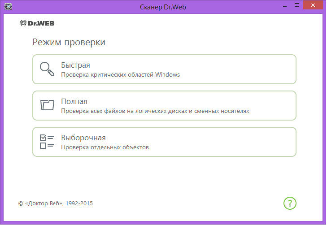Choose the Выборочная scan mode
The image size is (327, 225).
[x=164, y=142]
